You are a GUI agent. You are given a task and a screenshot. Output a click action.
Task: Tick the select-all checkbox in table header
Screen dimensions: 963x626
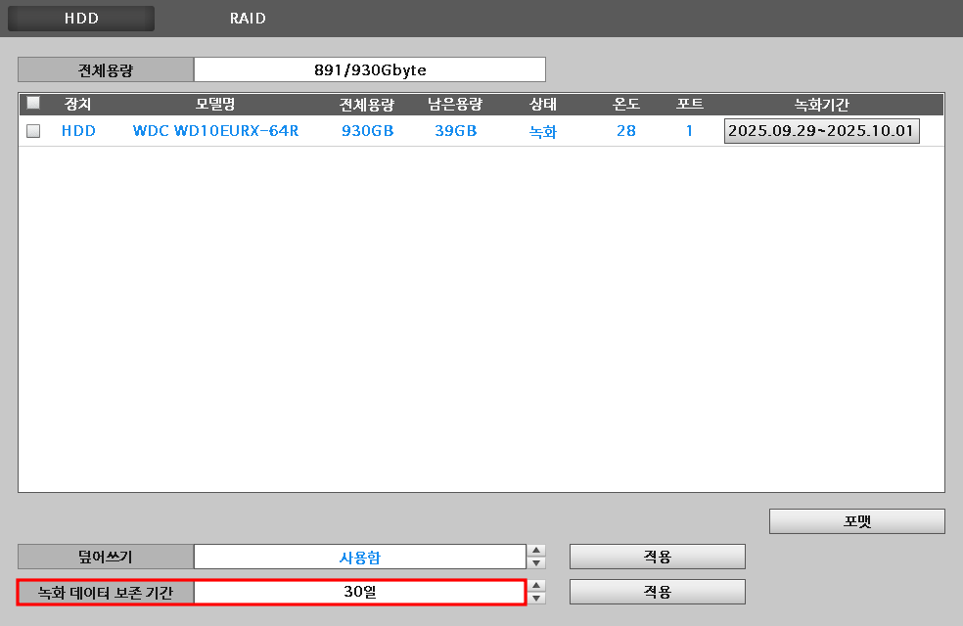pyautogui.click(x=33, y=103)
